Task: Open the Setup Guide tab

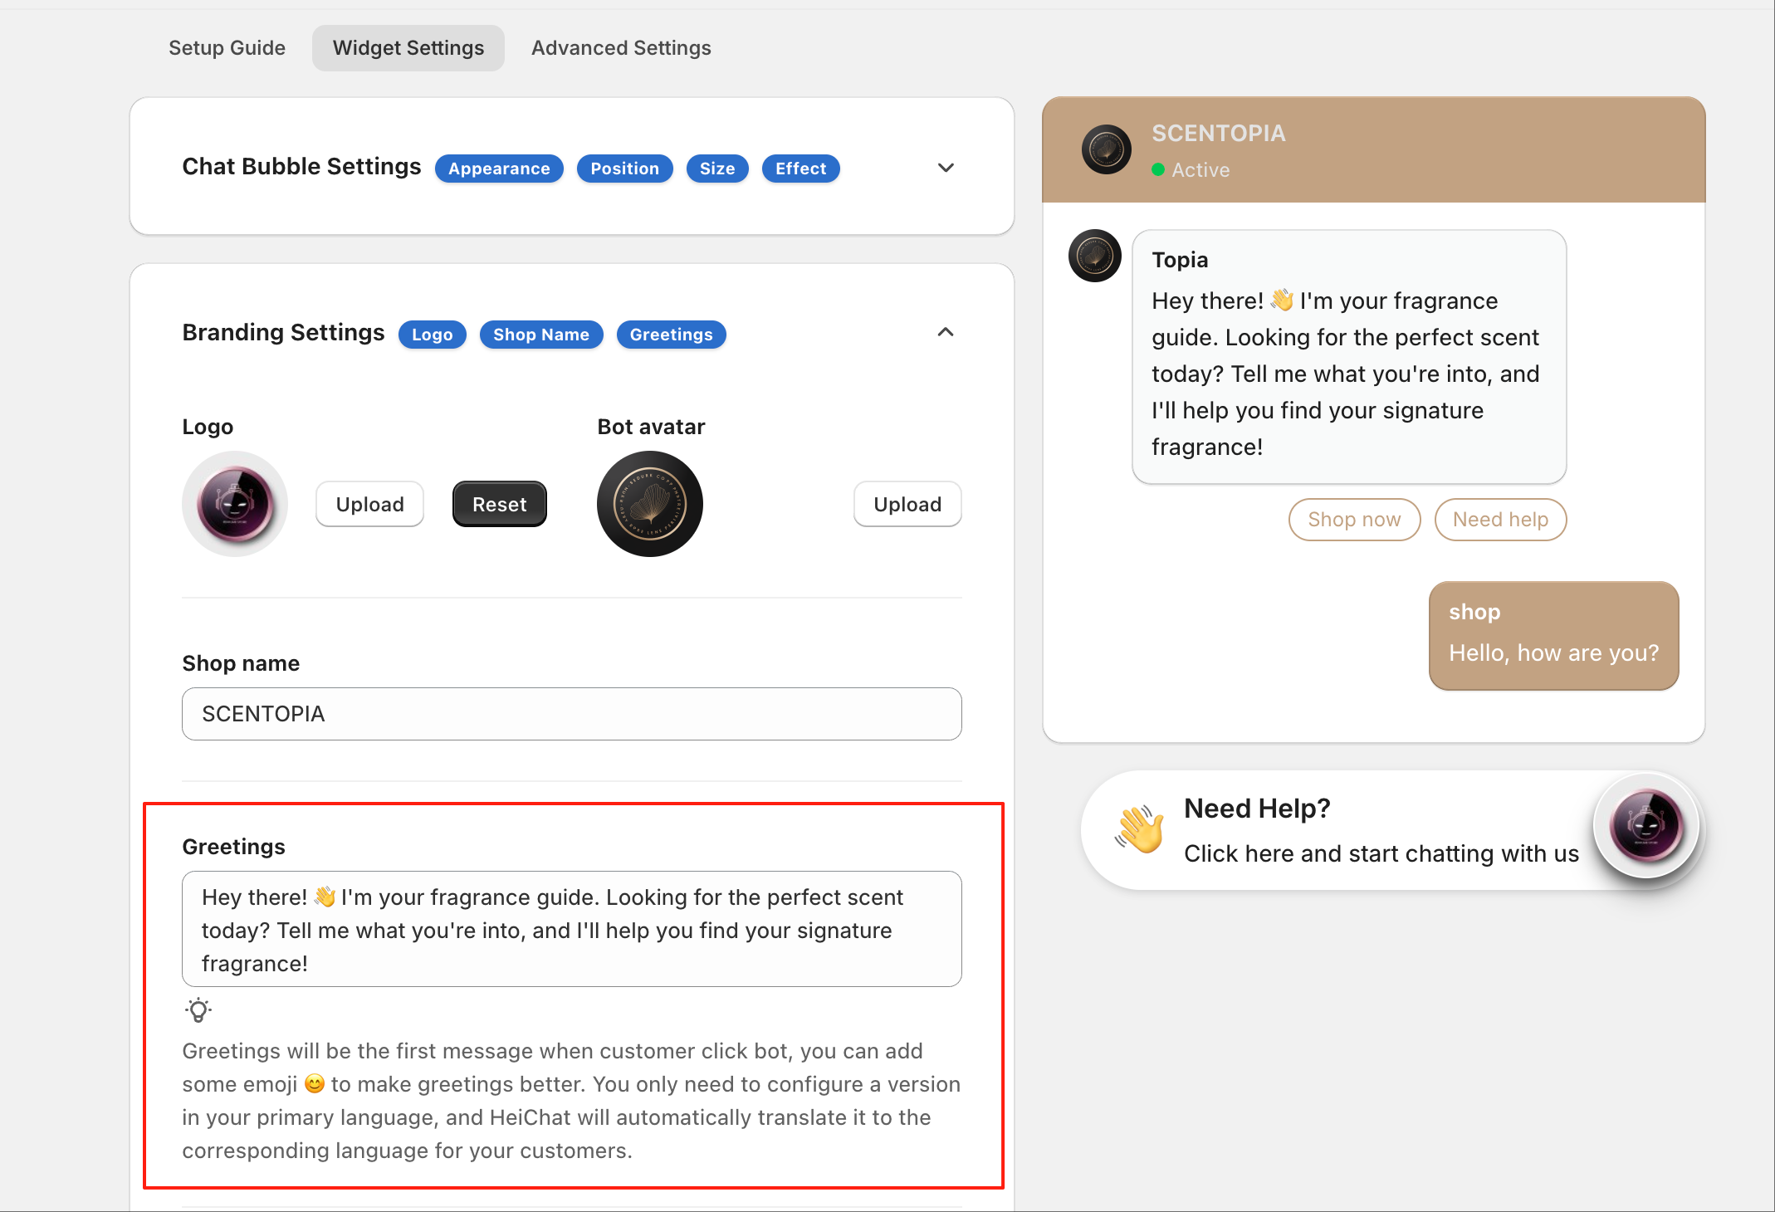Action: pos(227,48)
